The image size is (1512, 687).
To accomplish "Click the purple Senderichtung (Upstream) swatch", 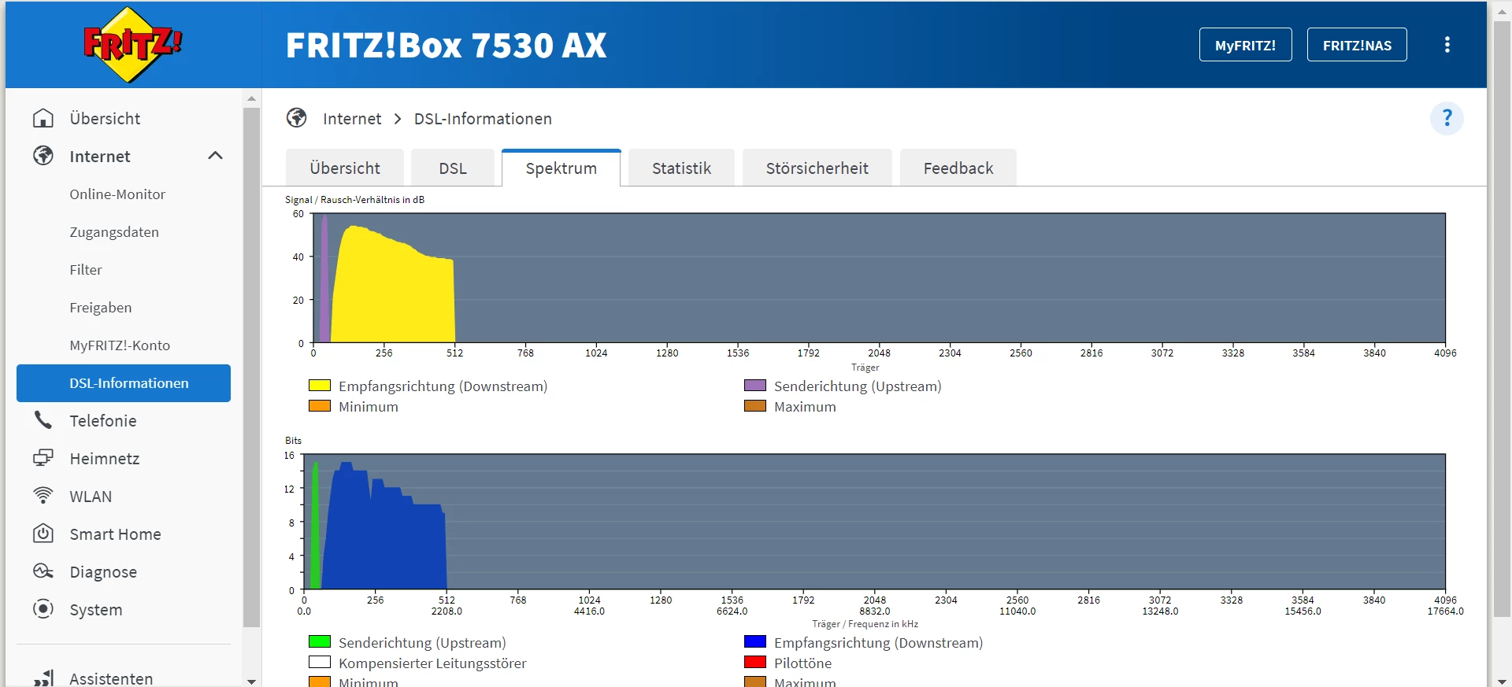I will click(755, 386).
